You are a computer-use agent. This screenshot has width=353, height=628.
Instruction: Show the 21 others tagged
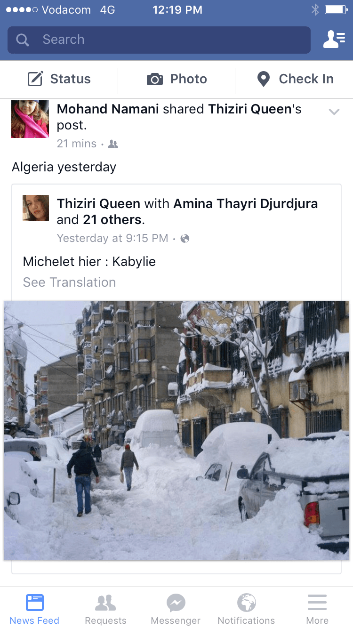(x=112, y=220)
